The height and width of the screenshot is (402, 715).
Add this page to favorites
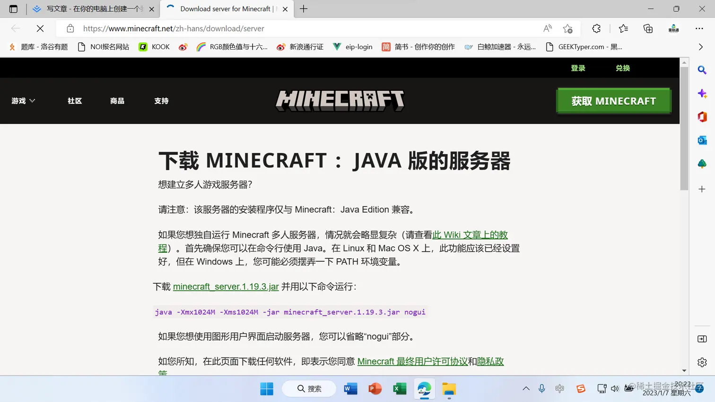point(568,28)
